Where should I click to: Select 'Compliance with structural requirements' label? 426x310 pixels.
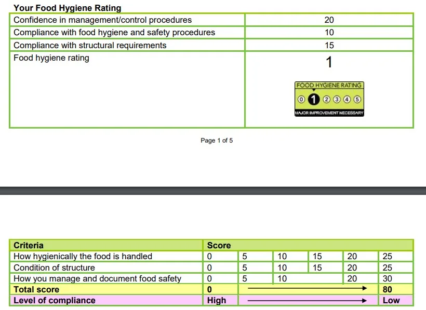tap(90, 45)
